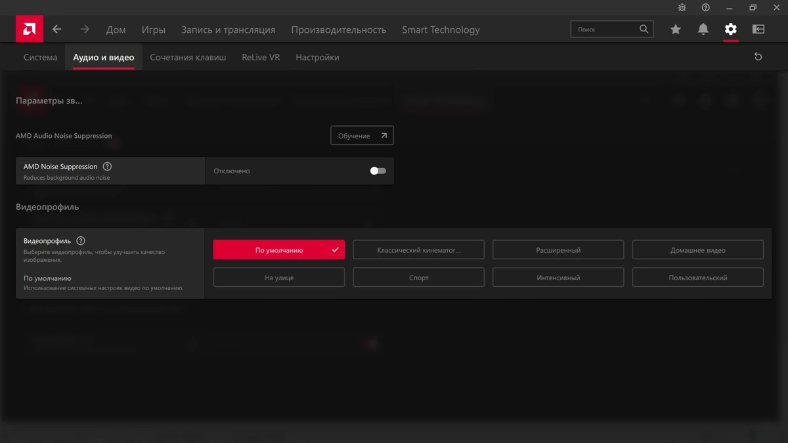This screenshot has width=788, height=443.
Task: Click the bug report icon
Action: click(x=682, y=8)
